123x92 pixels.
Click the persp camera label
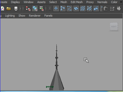[x=50, y=87]
